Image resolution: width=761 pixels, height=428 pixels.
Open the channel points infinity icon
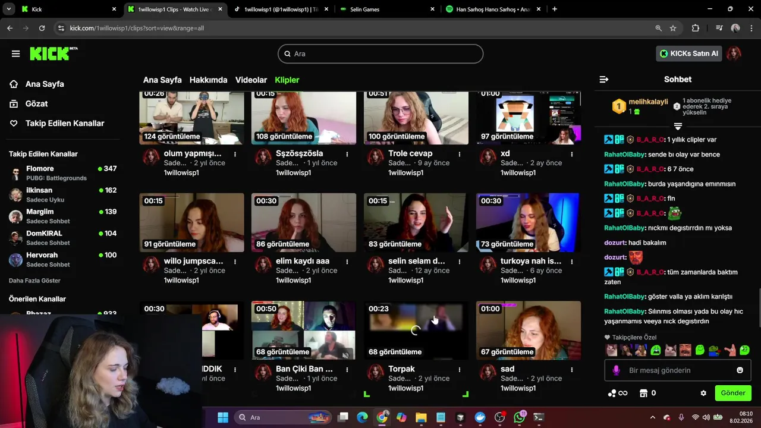click(618, 393)
